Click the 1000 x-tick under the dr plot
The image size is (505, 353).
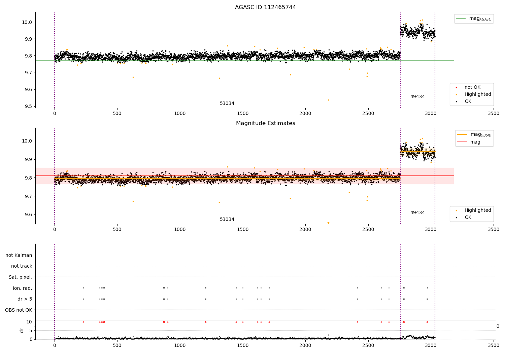[x=180, y=345]
